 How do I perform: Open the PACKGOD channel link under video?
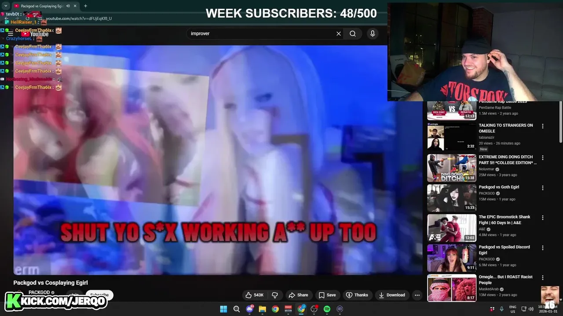click(x=39, y=292)
